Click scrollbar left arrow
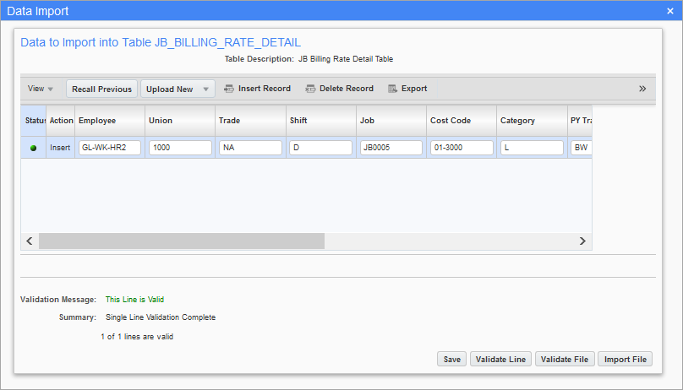The width and height of the screenshot is (683, 390). [x=30, y=241]
